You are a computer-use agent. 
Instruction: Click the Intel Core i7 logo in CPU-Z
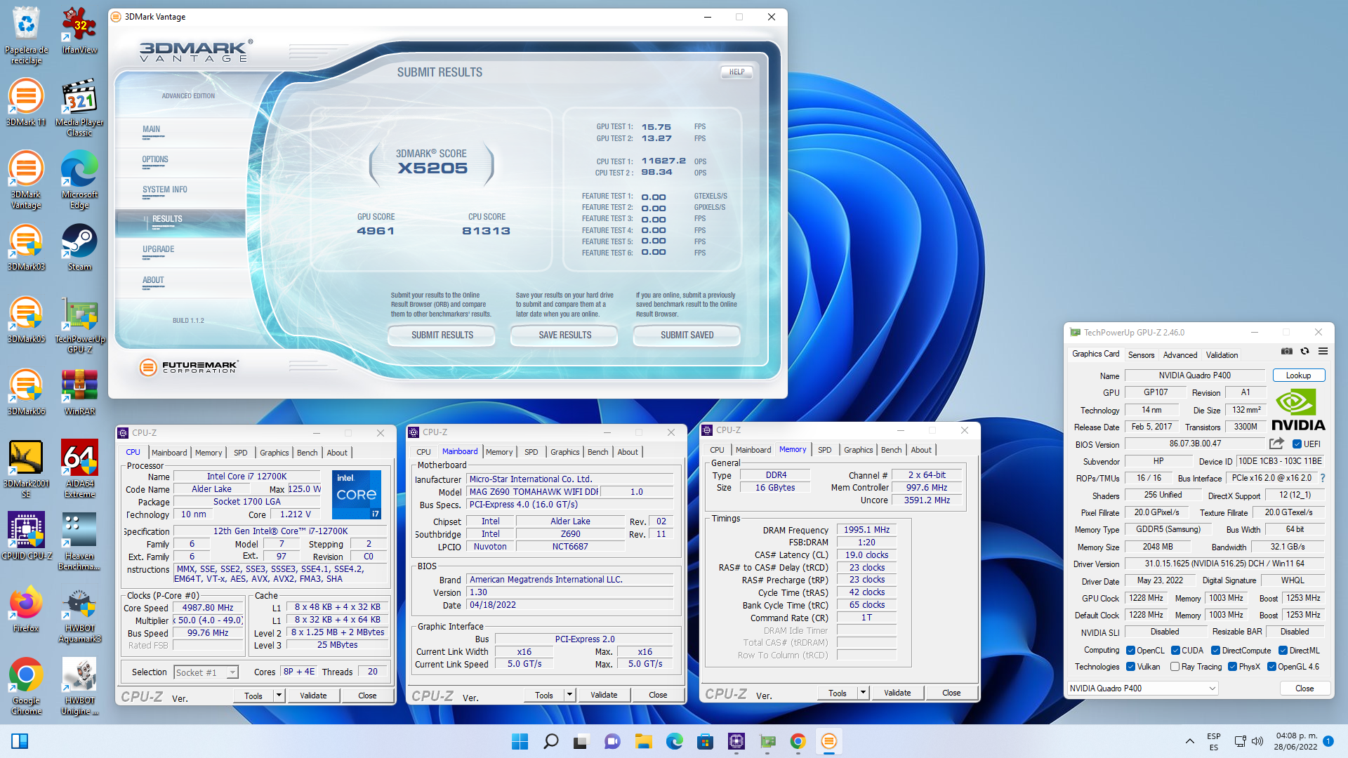(x=357, y=495)
